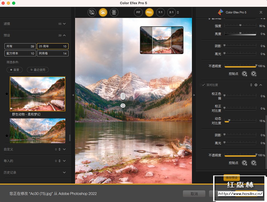Select split preview compare mode icon
The image size is (267, 202).
coord(103,12)
